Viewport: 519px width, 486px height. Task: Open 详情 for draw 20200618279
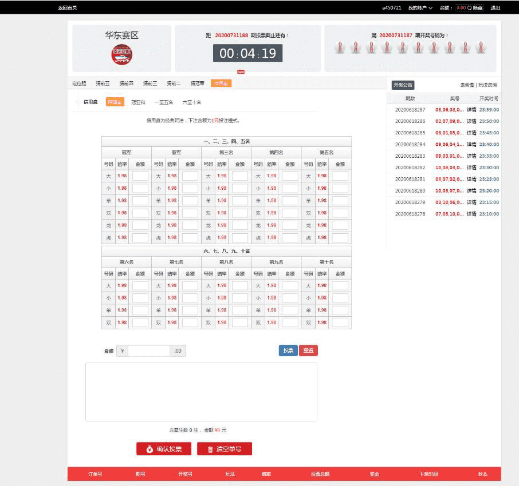pyautogui.click(x=471, y=202)
